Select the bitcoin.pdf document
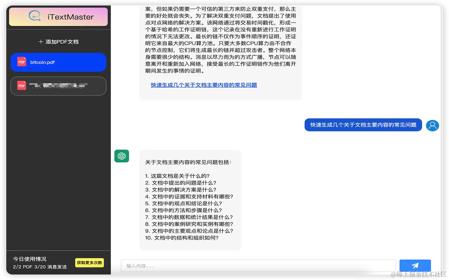Image resolution: width=449 pixels, height=280 pixels. point(58,62)
